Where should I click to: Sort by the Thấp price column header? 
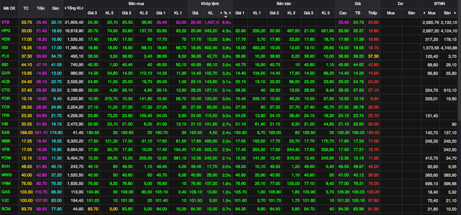[373, 13]
